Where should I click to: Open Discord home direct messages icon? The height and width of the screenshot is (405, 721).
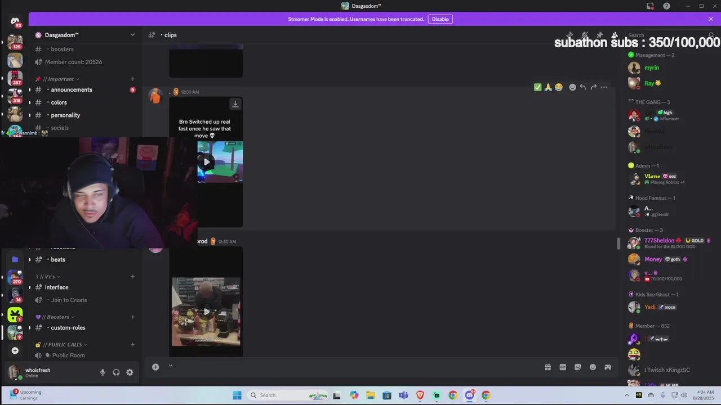(x=15, y=22)
